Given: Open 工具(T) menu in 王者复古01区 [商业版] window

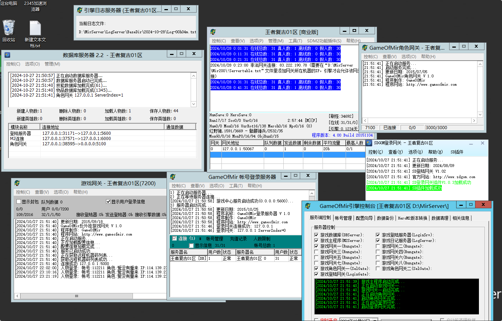Looking at the screenshot, I should click(295, 41).
